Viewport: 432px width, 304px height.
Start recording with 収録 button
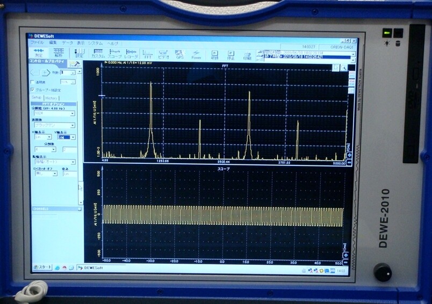click(214, 55)
